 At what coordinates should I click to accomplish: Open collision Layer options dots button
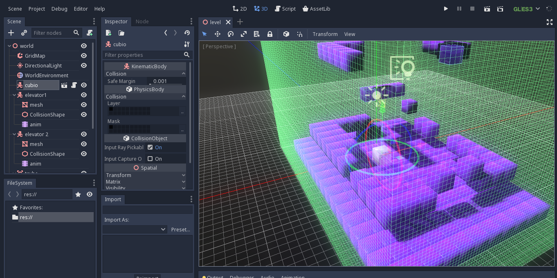182,111
